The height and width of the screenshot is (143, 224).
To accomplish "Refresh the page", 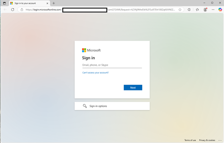I will pos(13,10).
